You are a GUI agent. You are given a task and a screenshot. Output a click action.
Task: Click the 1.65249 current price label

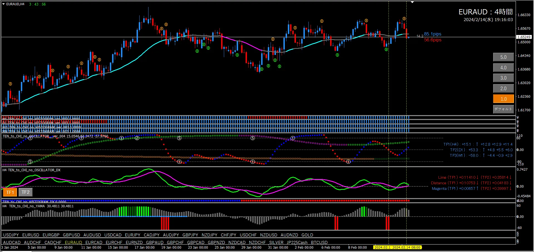[524, 37]
